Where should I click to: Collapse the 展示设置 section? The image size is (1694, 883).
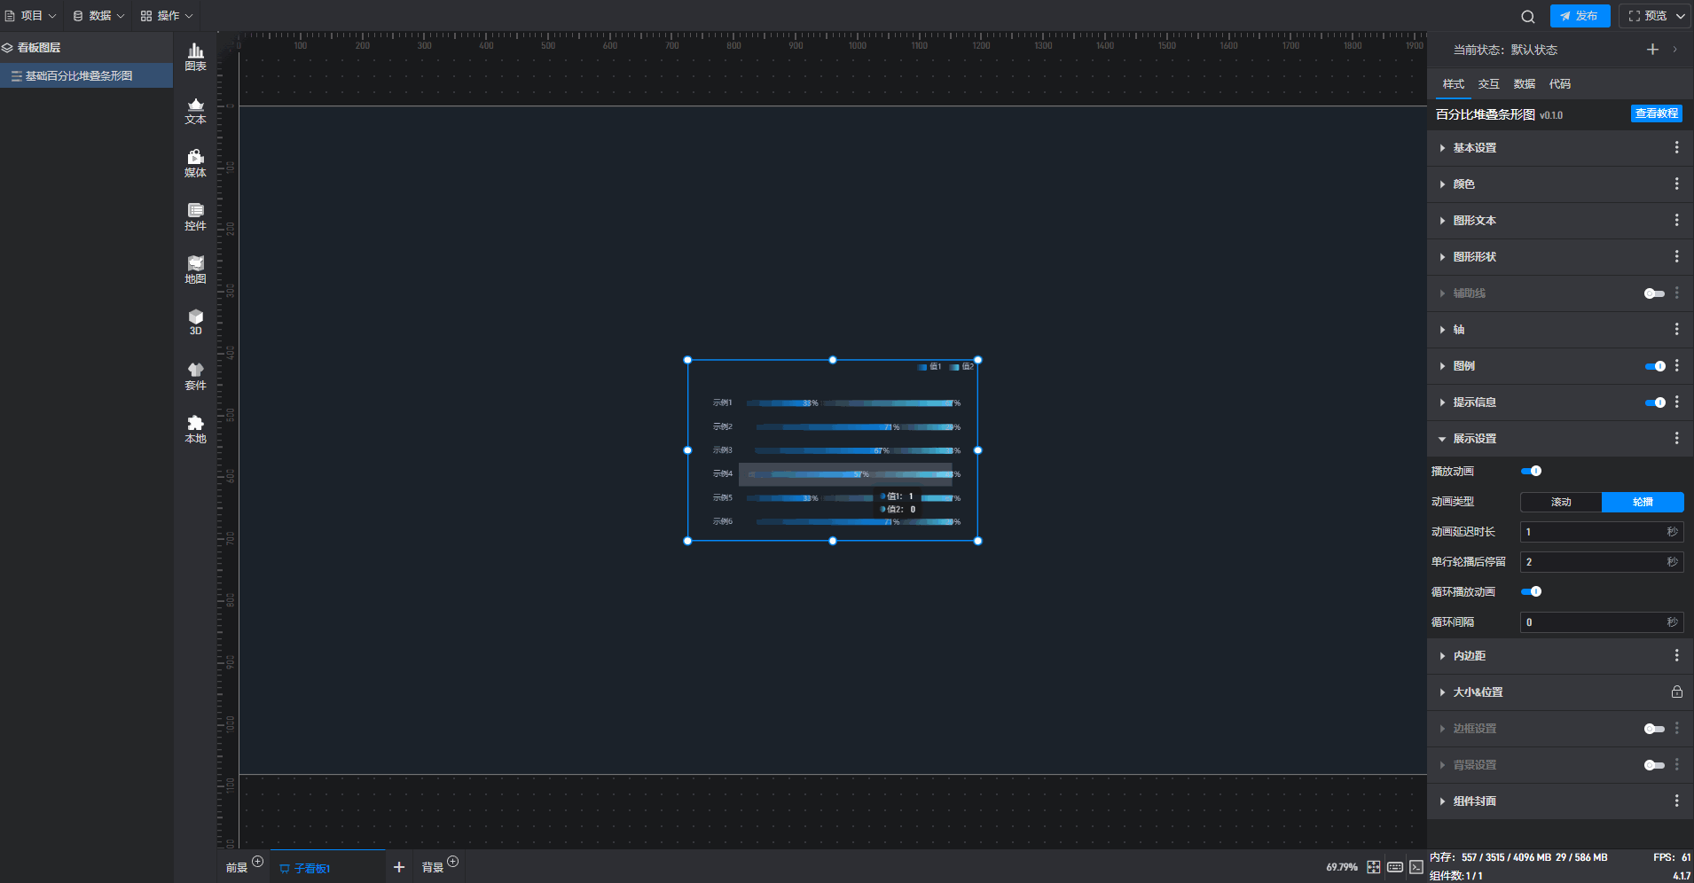[1474, 439]
